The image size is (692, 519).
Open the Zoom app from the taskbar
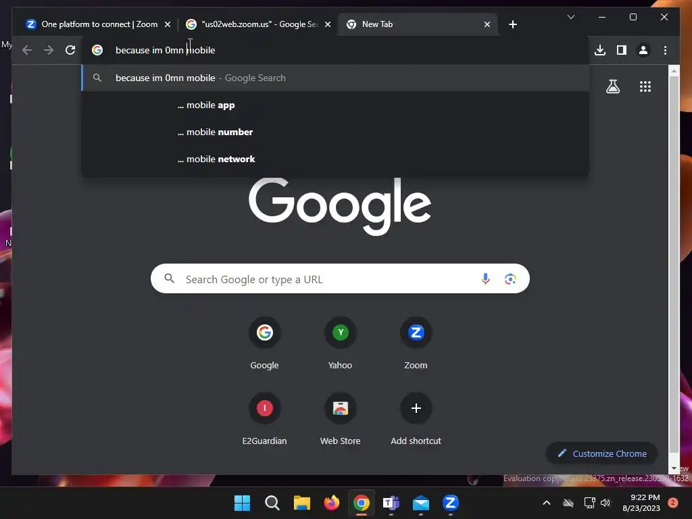pyautogui.click(x=450, y=503)
